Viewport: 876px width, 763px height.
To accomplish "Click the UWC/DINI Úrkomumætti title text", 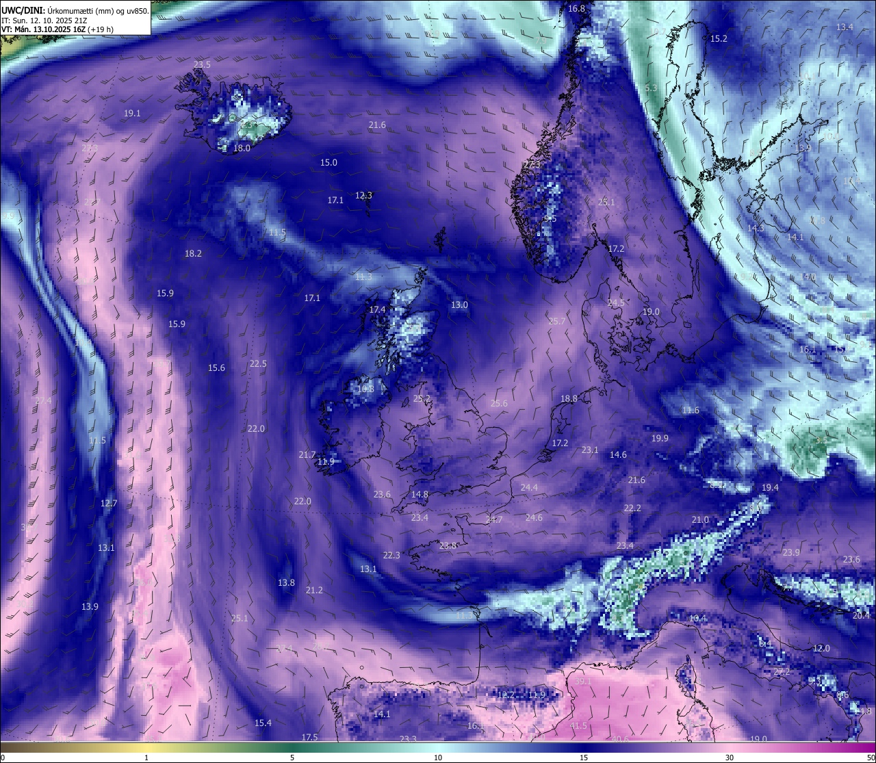I will [75, 10].
